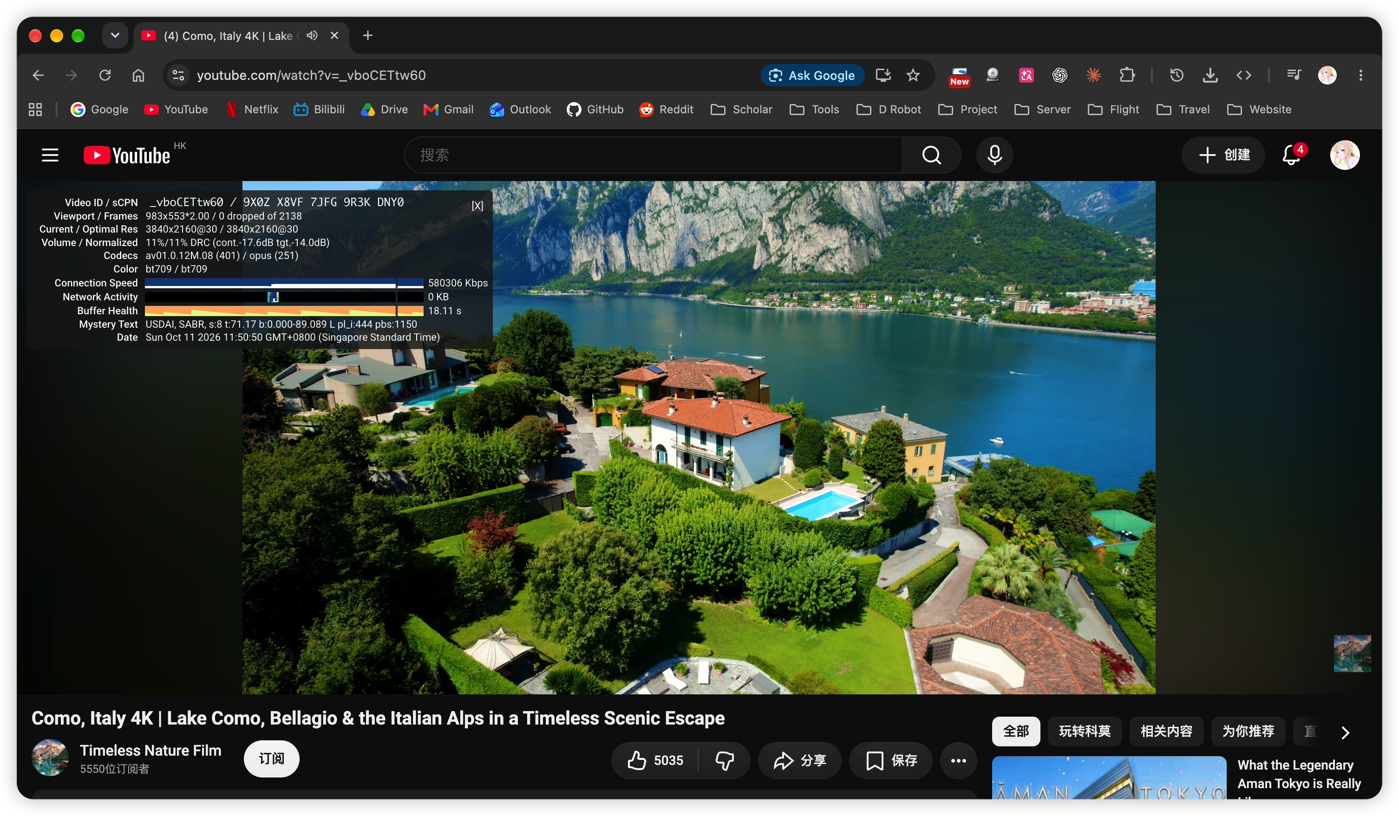
Task: Click the 分享 share button
Action: [x=799, y=759]
